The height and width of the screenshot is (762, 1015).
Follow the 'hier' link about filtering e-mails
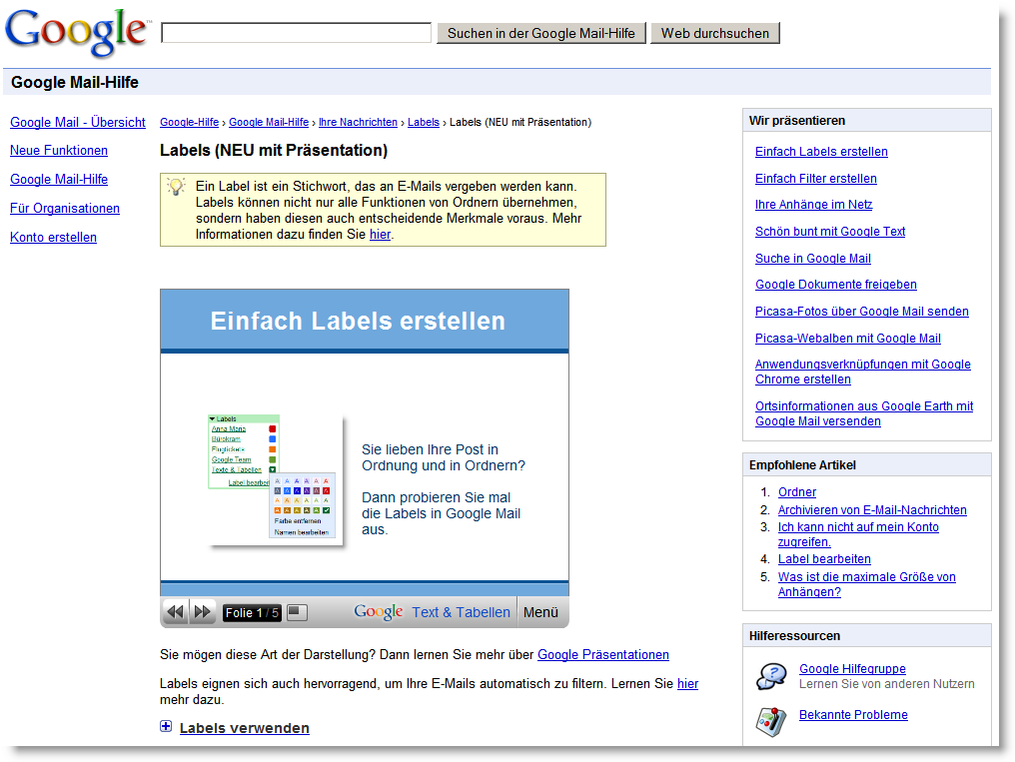point(687,684)
